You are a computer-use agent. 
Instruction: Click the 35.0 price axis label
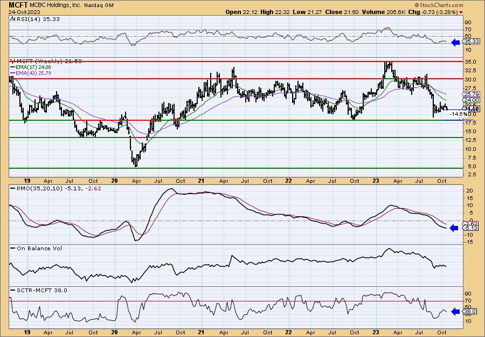470,62
